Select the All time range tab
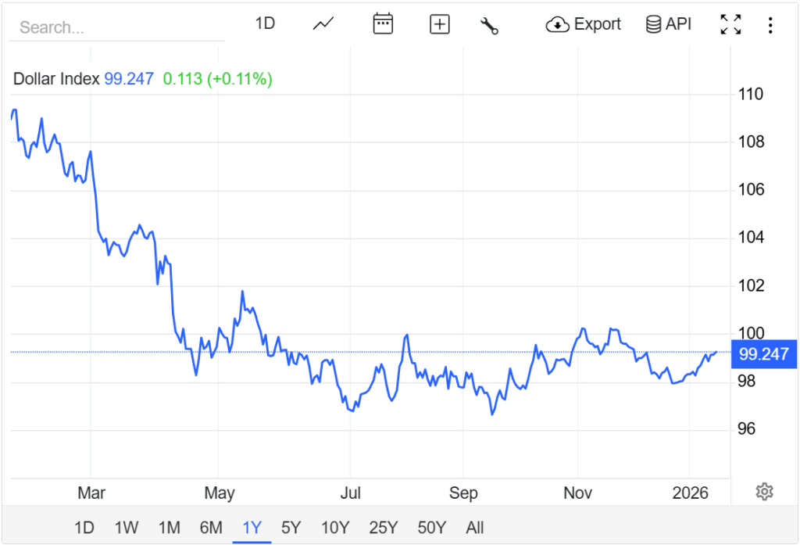Image resolution: width=800 pixels, height=545 pixels. point(475,527)
